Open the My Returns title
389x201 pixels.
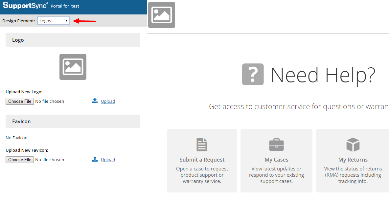coord(353,160)
